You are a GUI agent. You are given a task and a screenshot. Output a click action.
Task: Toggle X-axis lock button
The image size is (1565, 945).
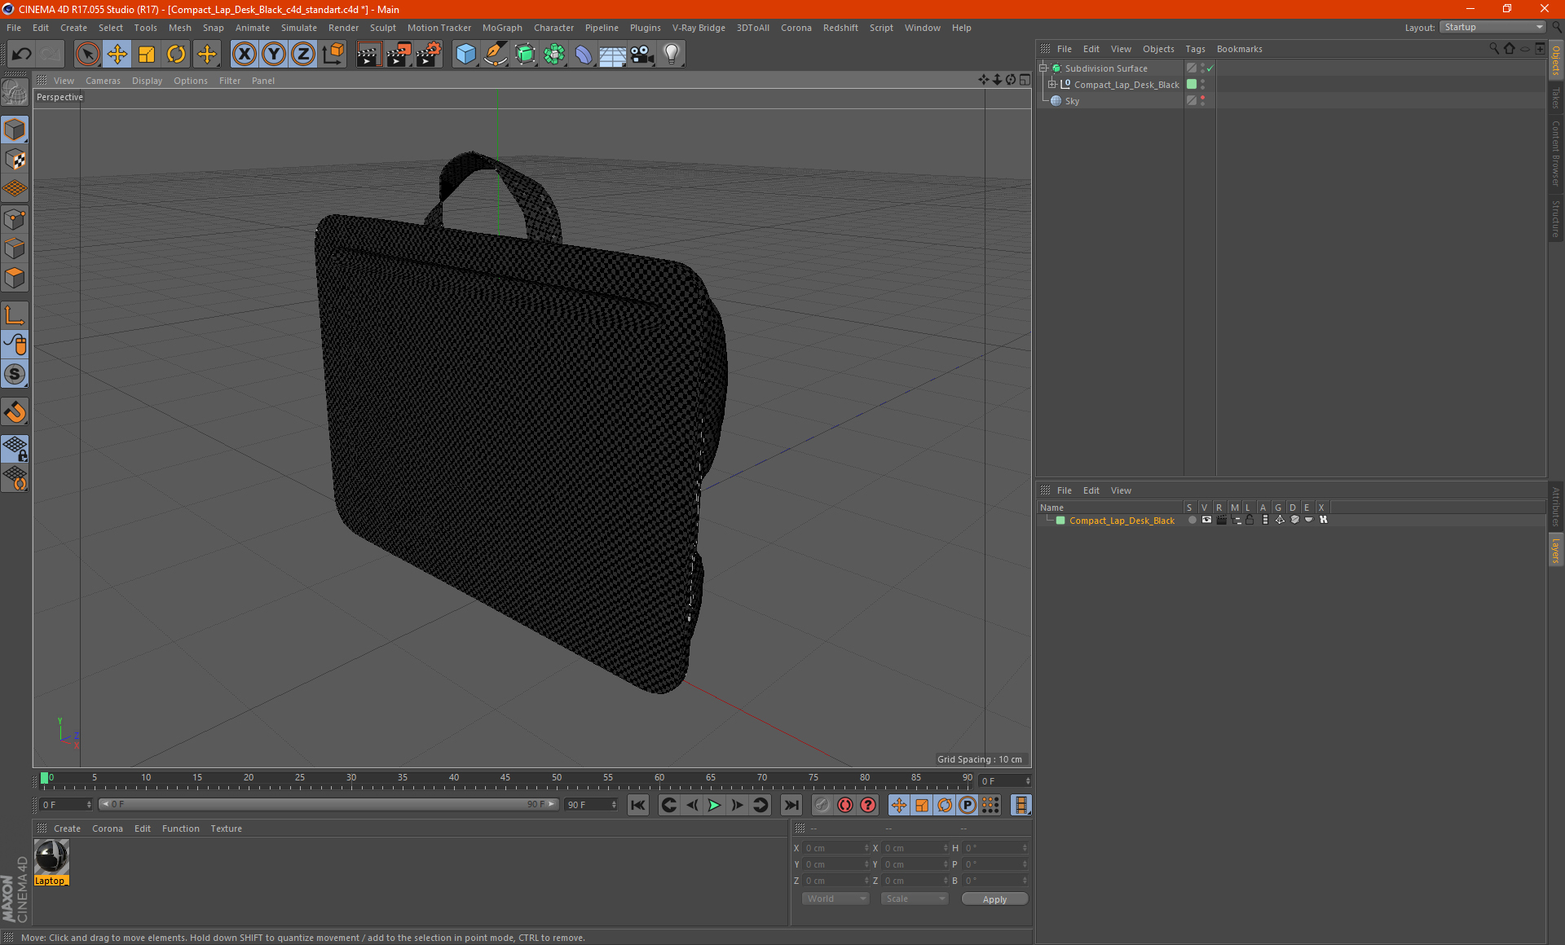(x=244, y=55)
